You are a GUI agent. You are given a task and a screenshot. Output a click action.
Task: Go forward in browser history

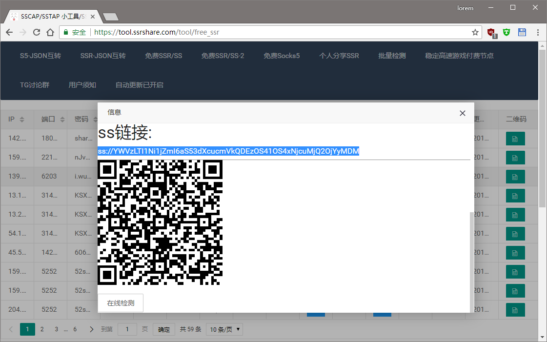pos(22,32)
